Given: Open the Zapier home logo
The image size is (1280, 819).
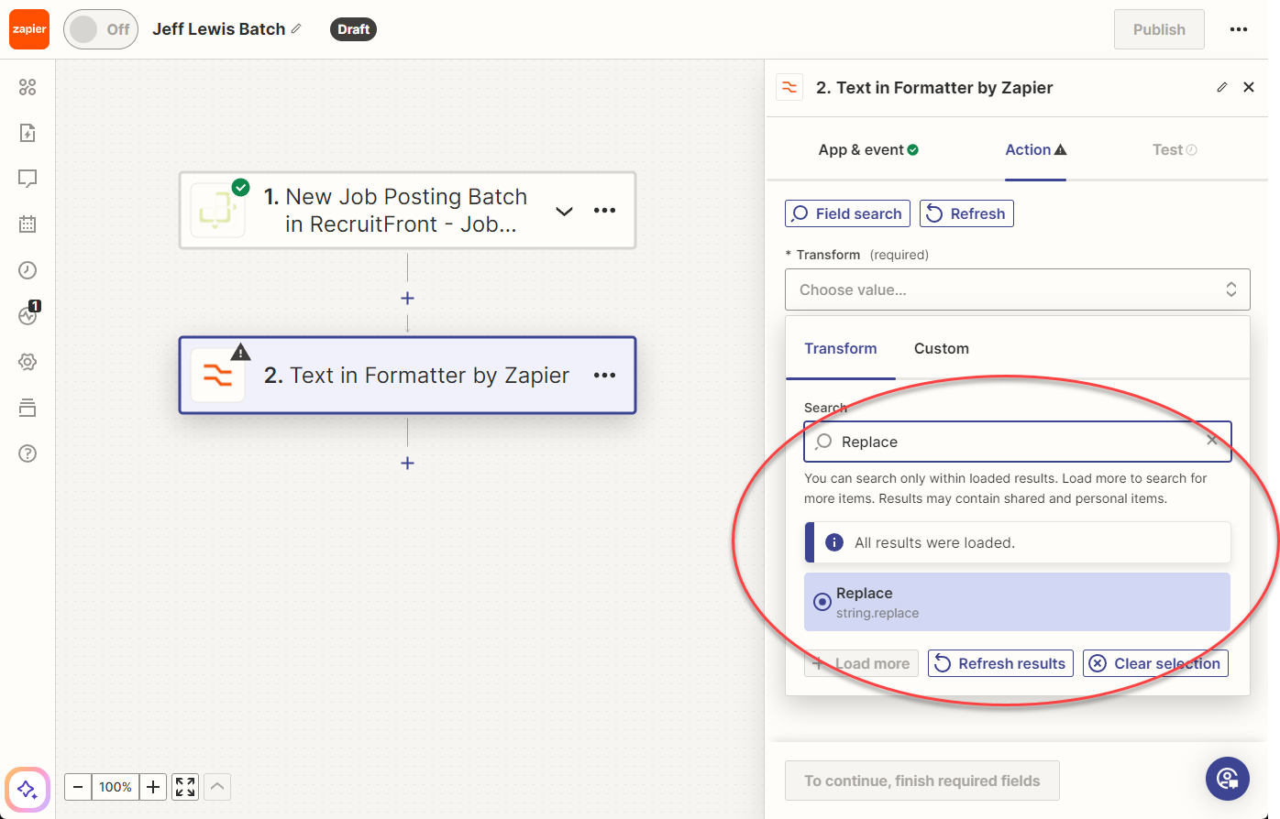Looking at the screenshot, I should point(29,29).
